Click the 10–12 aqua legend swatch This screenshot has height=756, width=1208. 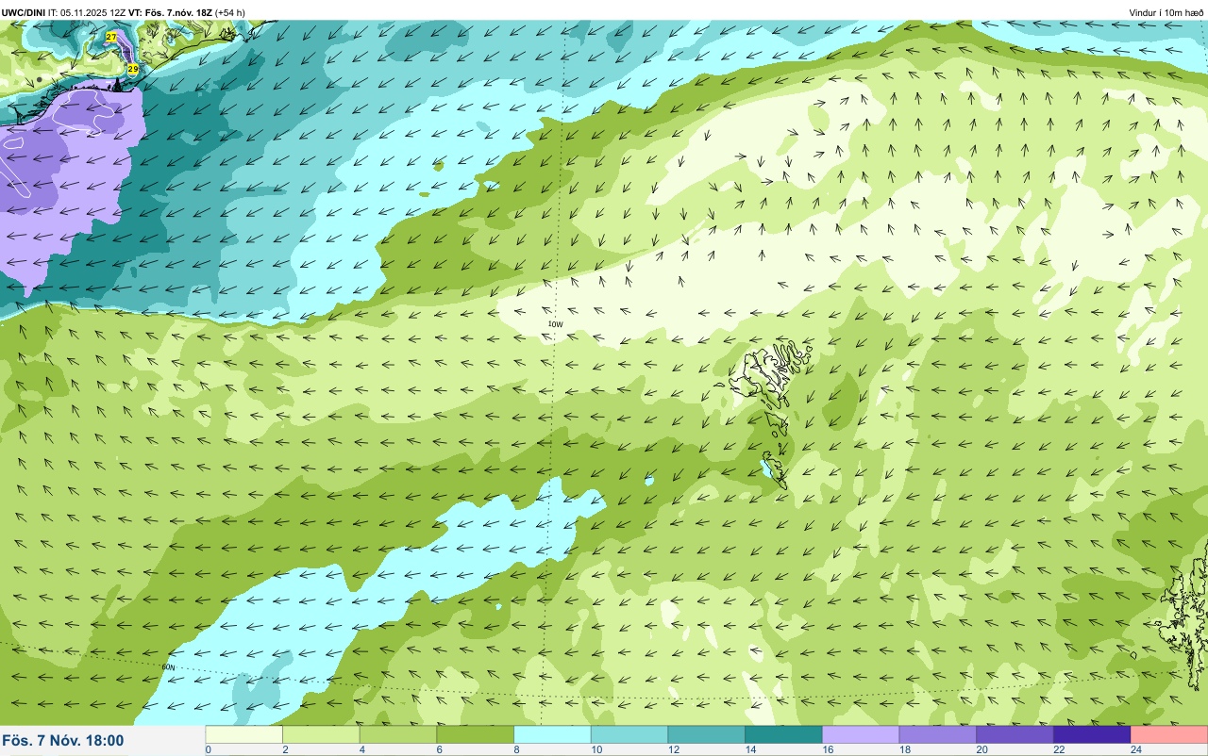(x=629, y=734)
